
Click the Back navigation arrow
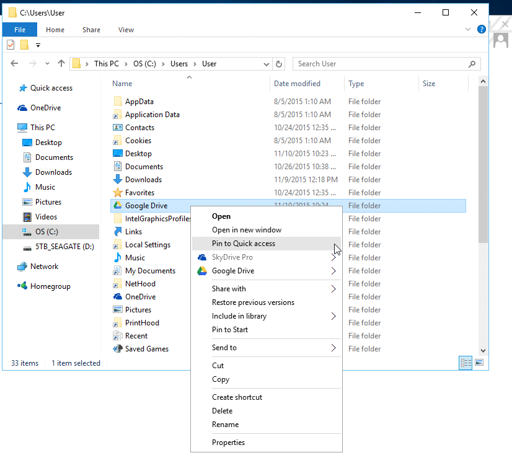click(x=15, y=63)
